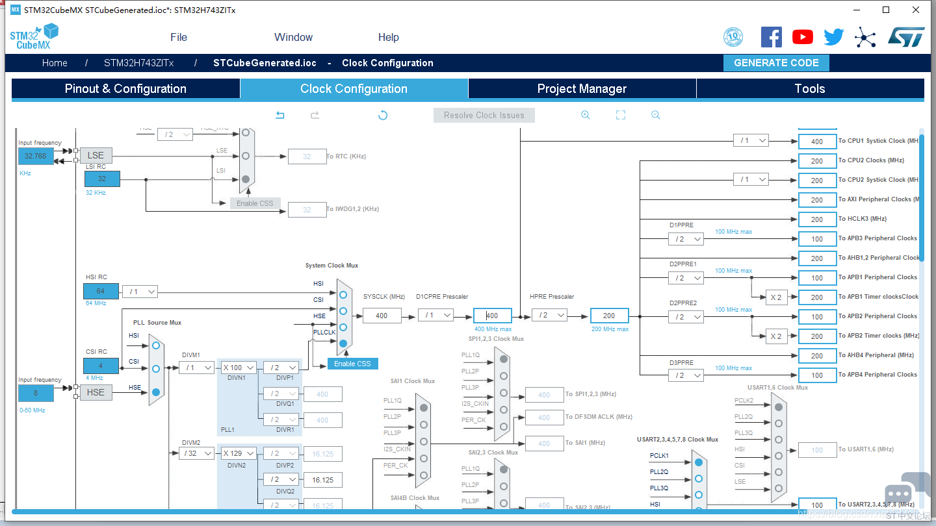This screenshot has height=526, width=936.
Task: Click the reset clock configuration icon
Action: (x=383, y=115)
